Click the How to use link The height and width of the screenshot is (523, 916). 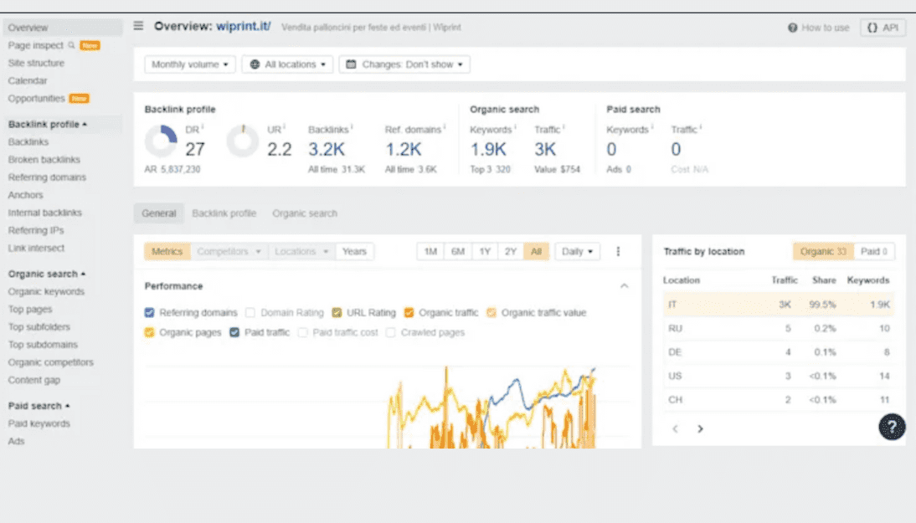click(818, 28)
